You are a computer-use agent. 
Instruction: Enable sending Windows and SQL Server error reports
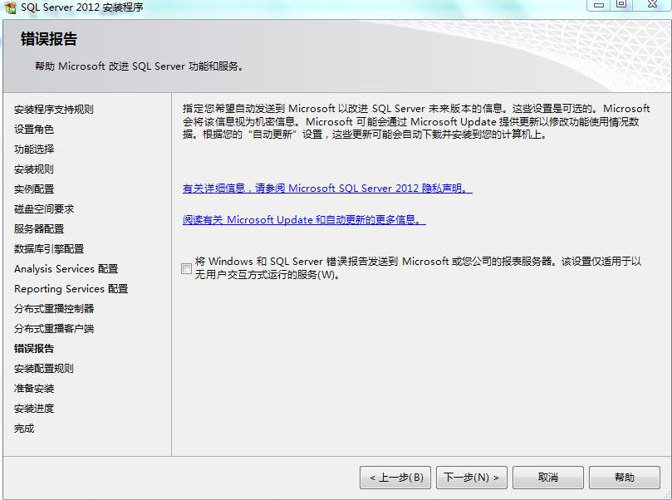[186, 268]
